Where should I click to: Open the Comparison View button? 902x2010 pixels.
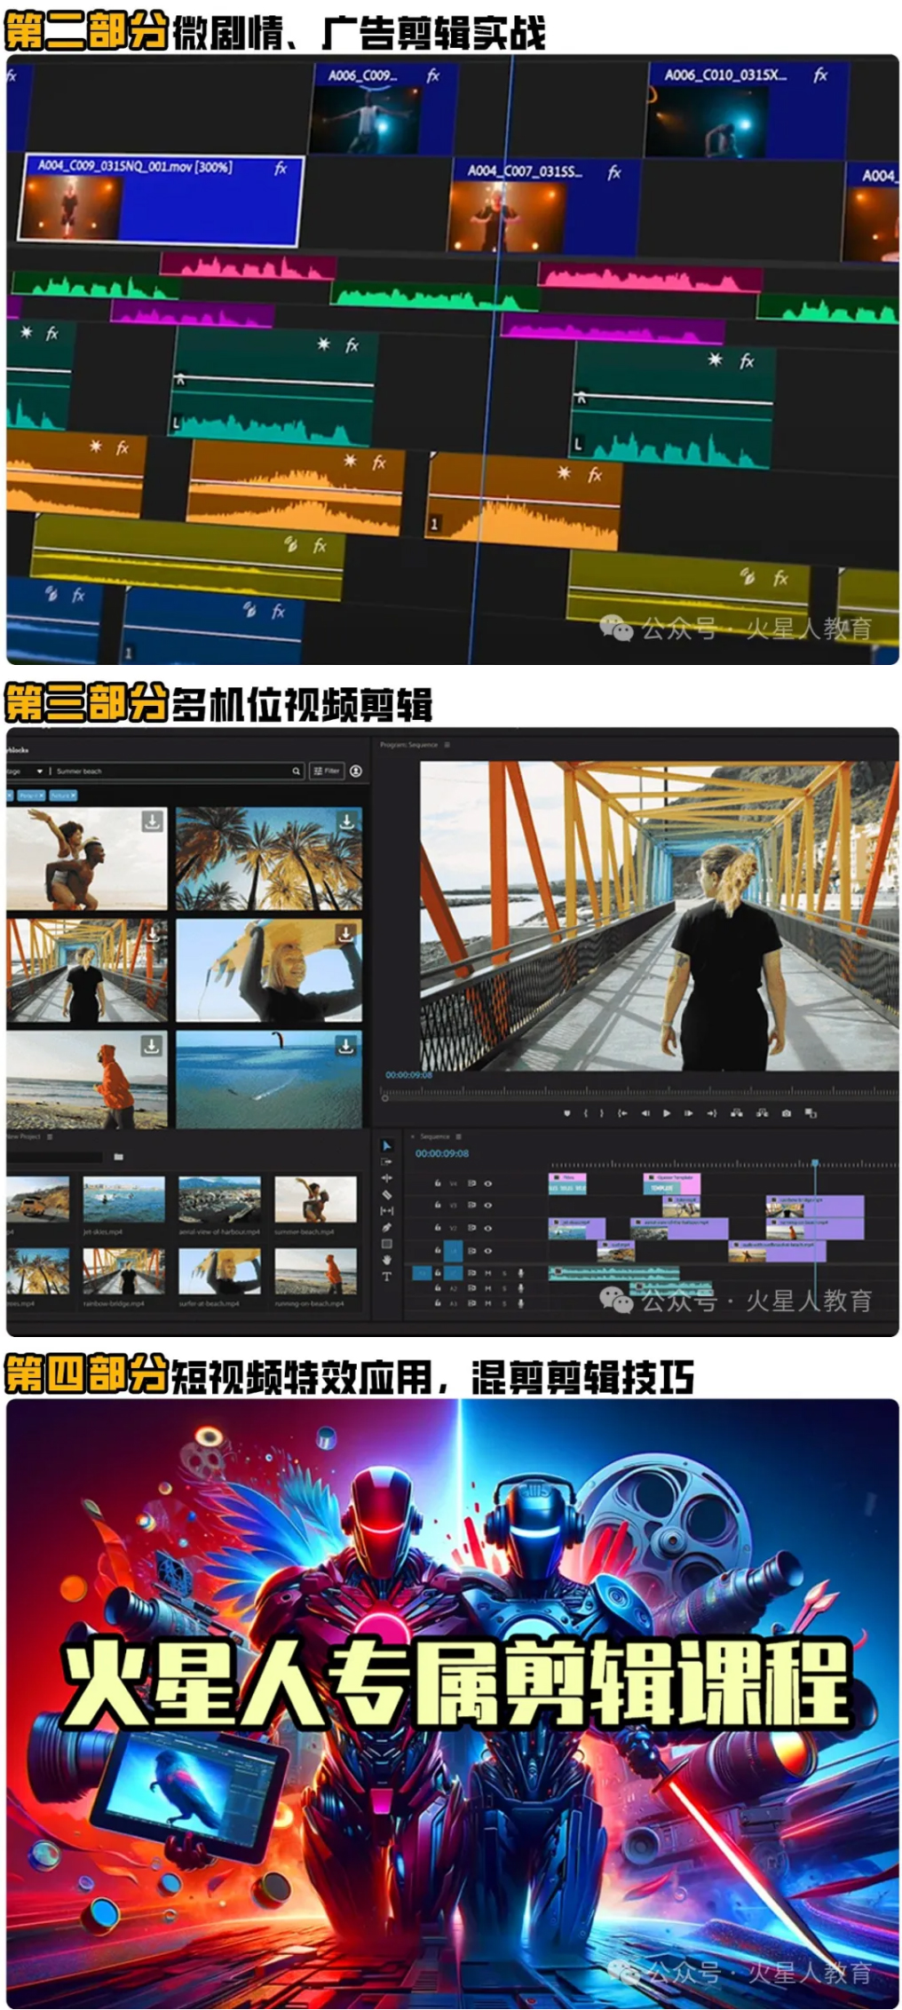(x=811, y=1113)
